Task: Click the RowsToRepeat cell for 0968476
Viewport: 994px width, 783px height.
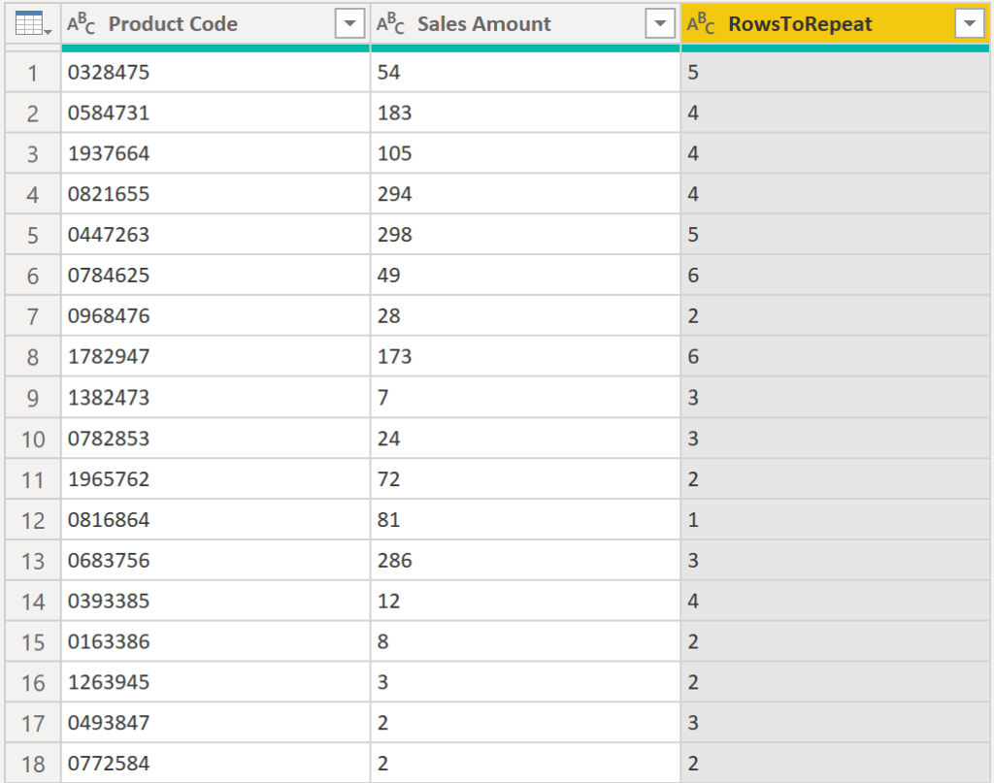Action: pos(835,315)
